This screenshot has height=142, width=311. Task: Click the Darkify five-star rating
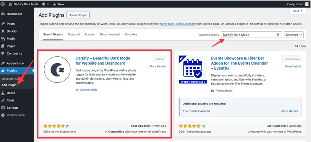(x=54, y=126)
